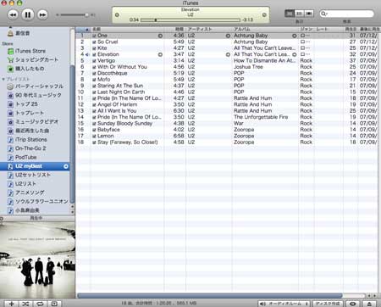
Task: Select the Stay (Faraway, So Close!) track
Action: [227, 142]
